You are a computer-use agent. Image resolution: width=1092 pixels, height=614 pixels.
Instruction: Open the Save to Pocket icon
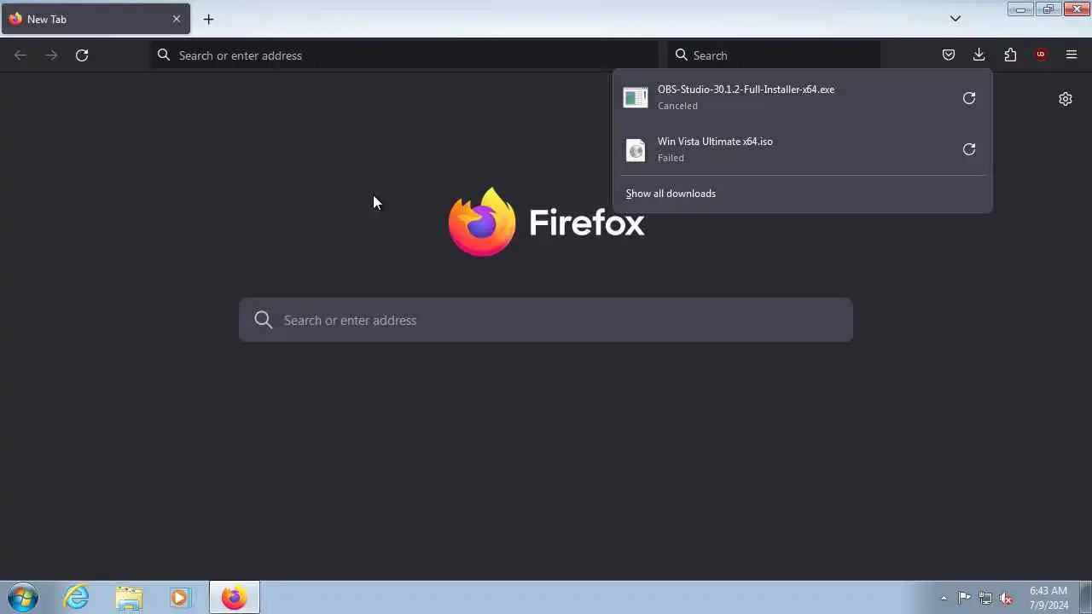coord(949,55)
